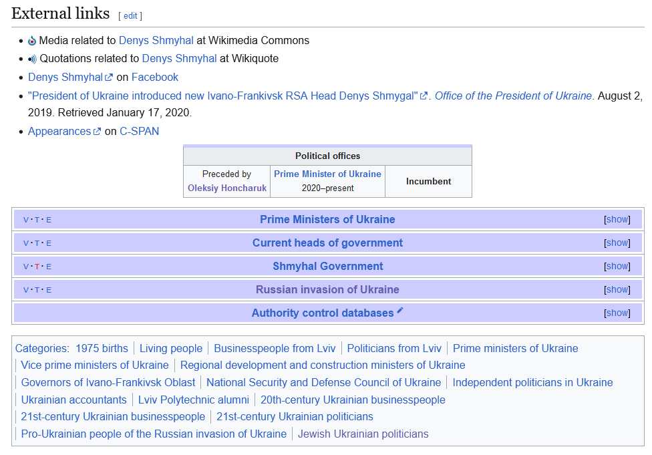Screen dimensions: 652x455
Task: Click the red T link in Shmyhal Government navbox
Action: [37, 266]
